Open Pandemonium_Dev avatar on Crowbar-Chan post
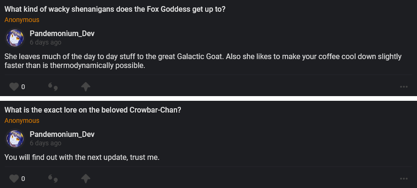This screenshot has height=188, width=417. [15, 139]
